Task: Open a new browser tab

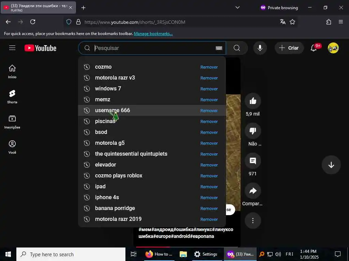Action: point(83,8)
